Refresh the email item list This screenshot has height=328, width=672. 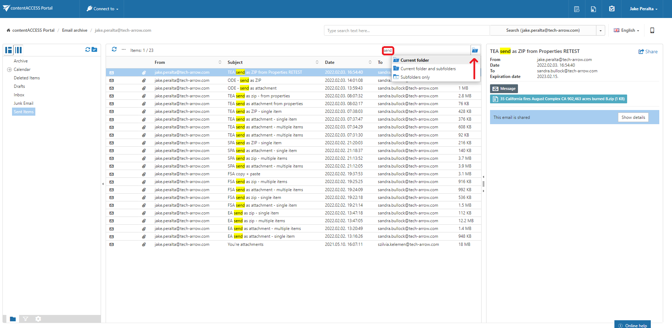[114, 50]
